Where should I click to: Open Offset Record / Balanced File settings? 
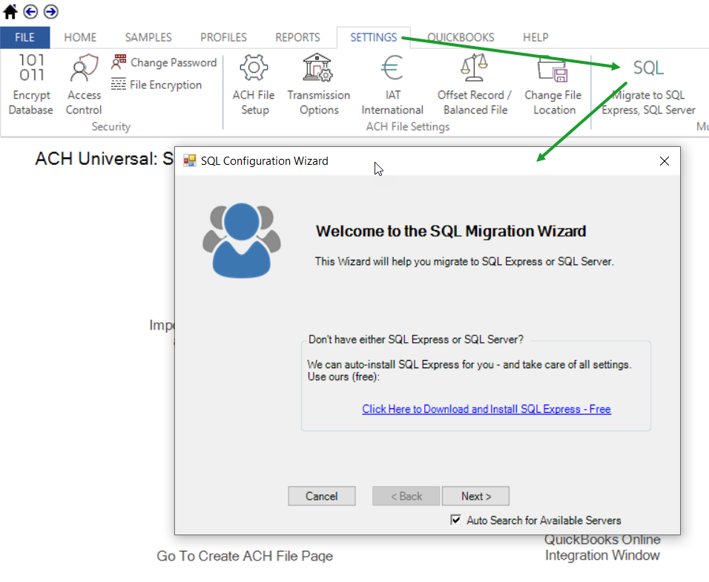pyautogui.click(x=474, y=84)
